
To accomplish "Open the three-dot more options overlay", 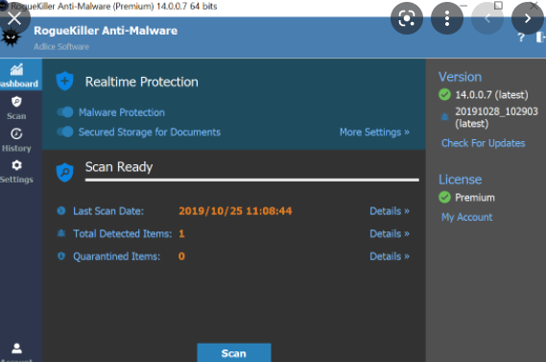I will click(x=447, y=18).
